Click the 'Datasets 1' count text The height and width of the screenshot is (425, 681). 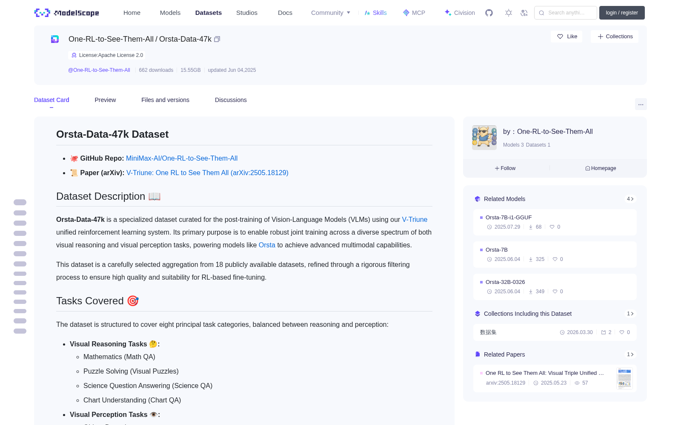(538, 145)
